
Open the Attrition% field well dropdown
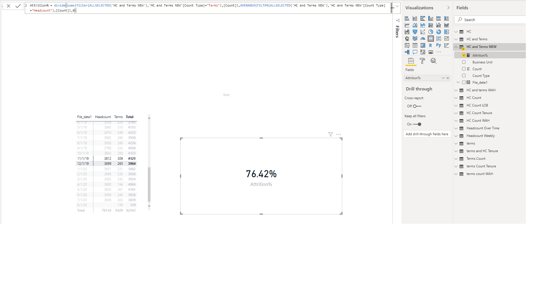pos(443,78)
